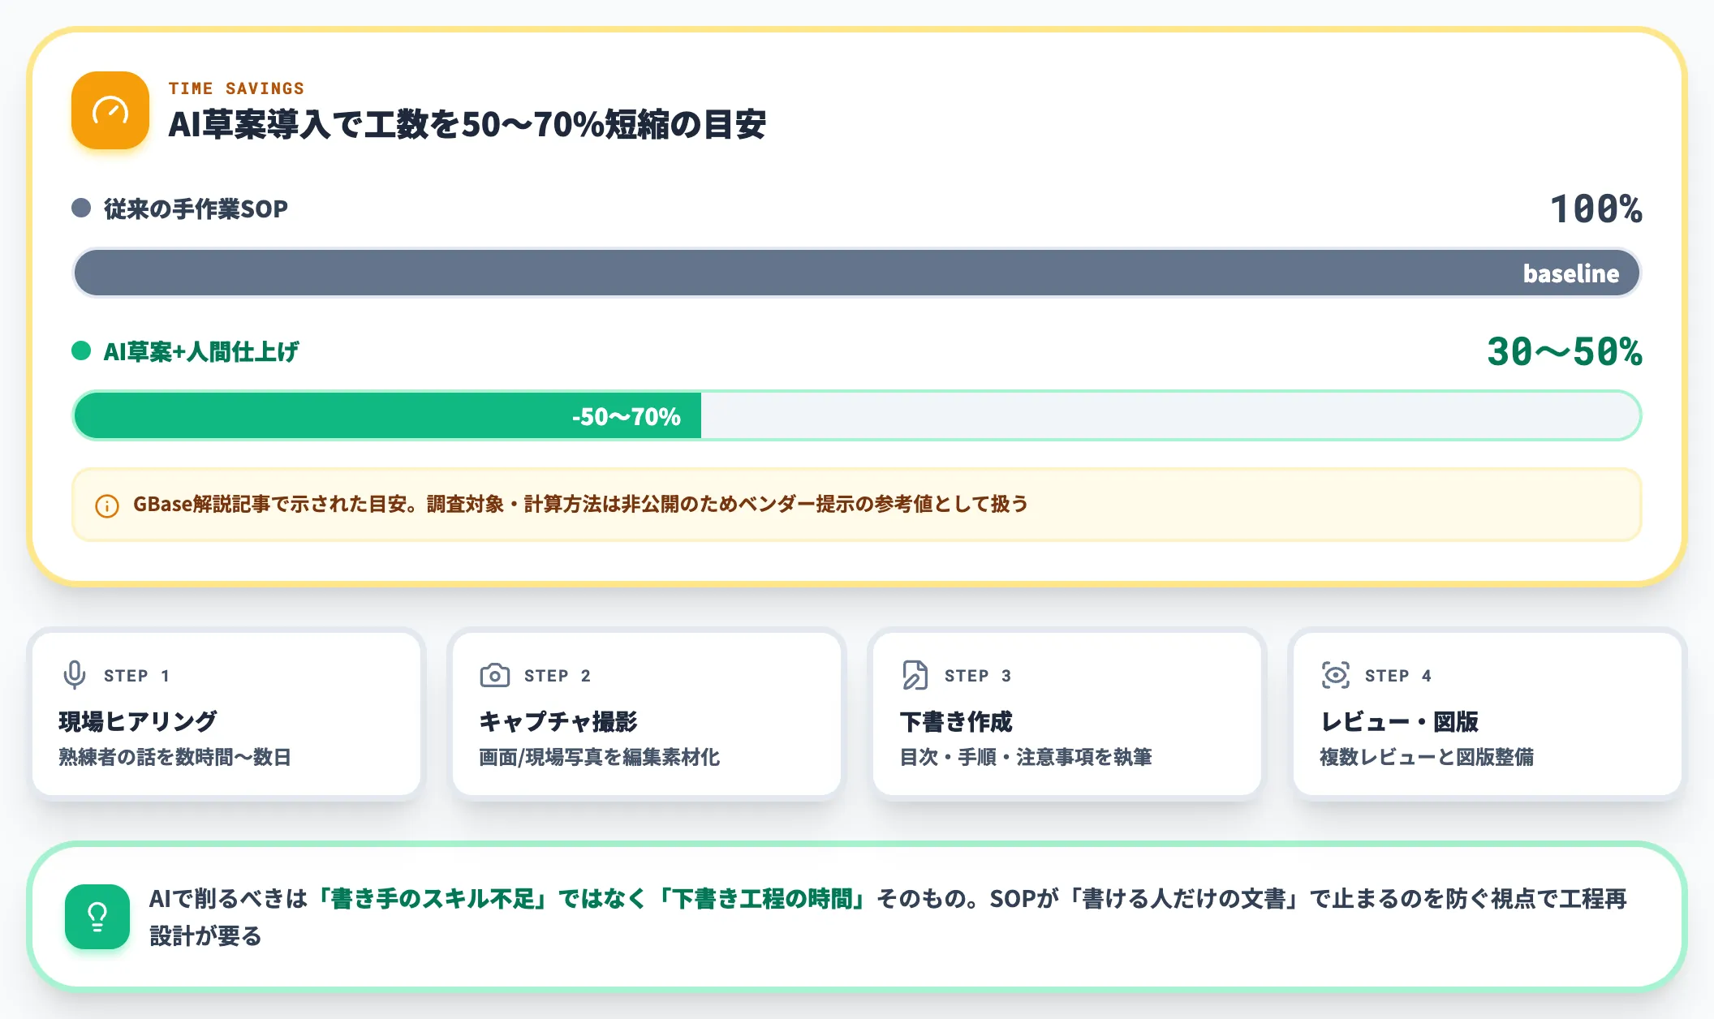Click the 現場ヒアリング title
1714x1019 pixels.
pos(138,720)
